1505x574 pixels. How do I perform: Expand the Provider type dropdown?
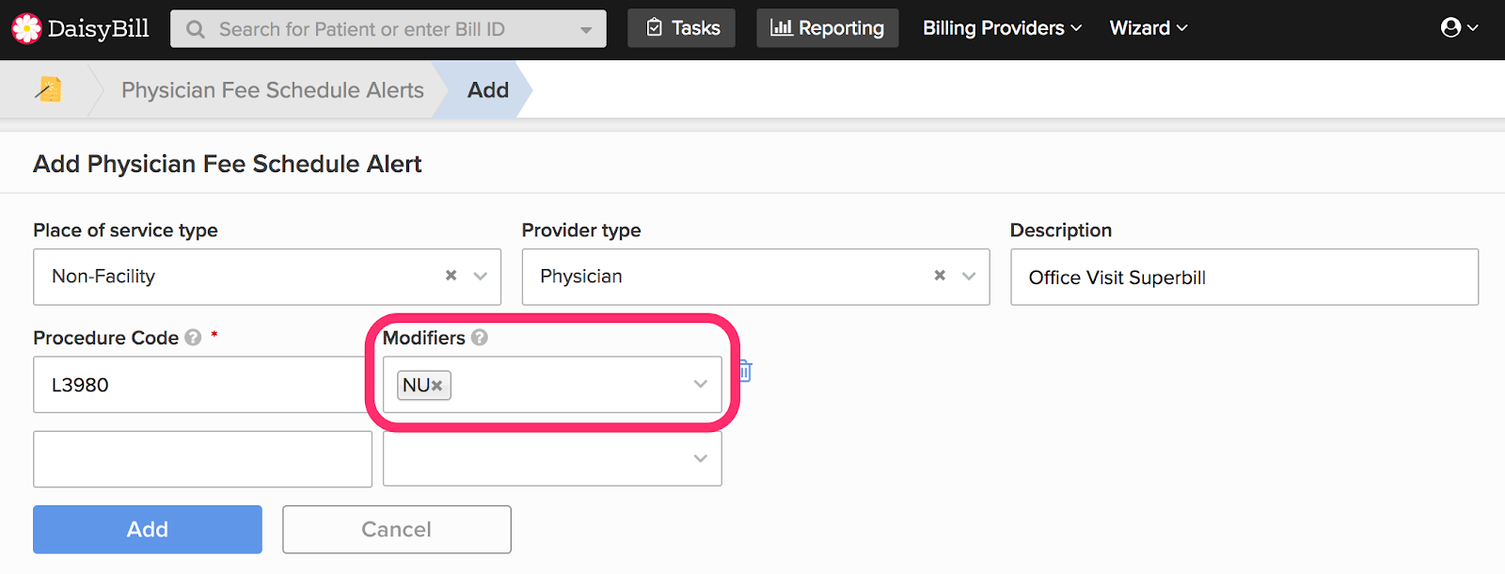click(969, 277)
